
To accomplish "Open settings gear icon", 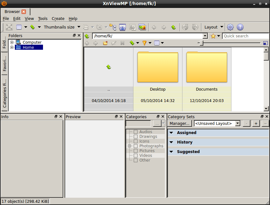I will coord(230,27).
